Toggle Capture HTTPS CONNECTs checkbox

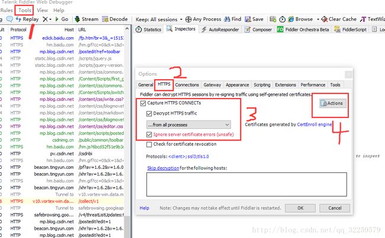pyautogui.click(x=143, y=103)
